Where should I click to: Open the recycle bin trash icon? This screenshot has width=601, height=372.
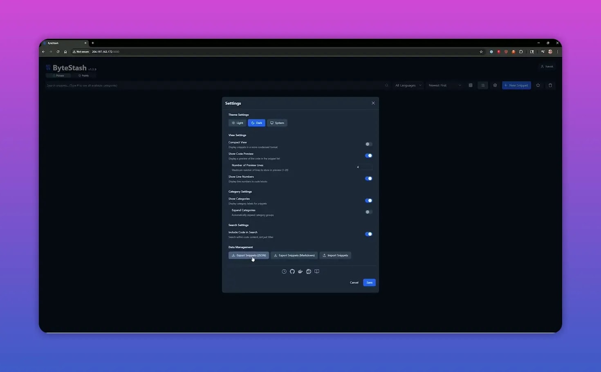coord(550,85)
